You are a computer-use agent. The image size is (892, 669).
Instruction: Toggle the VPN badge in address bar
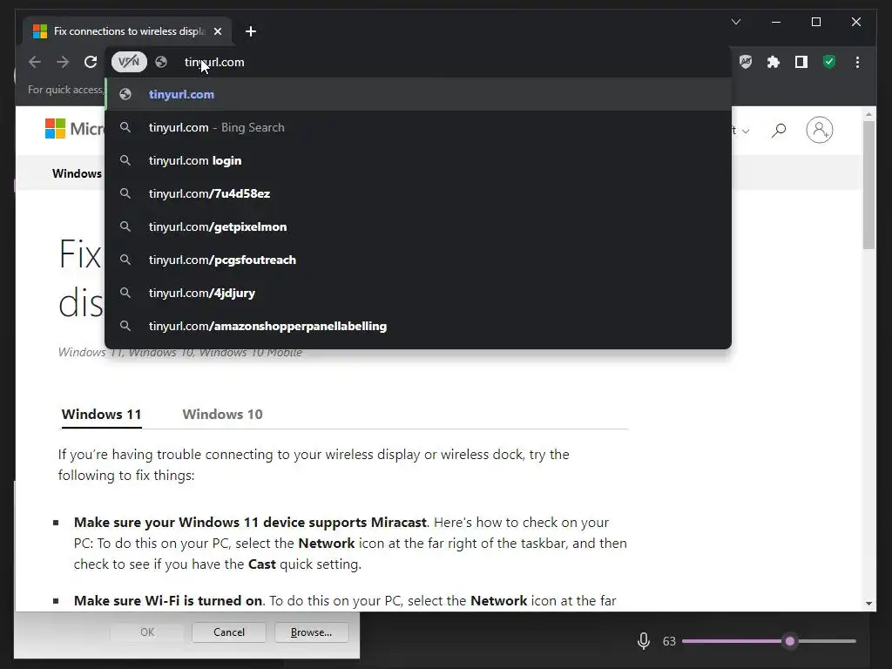pos(129,62)
